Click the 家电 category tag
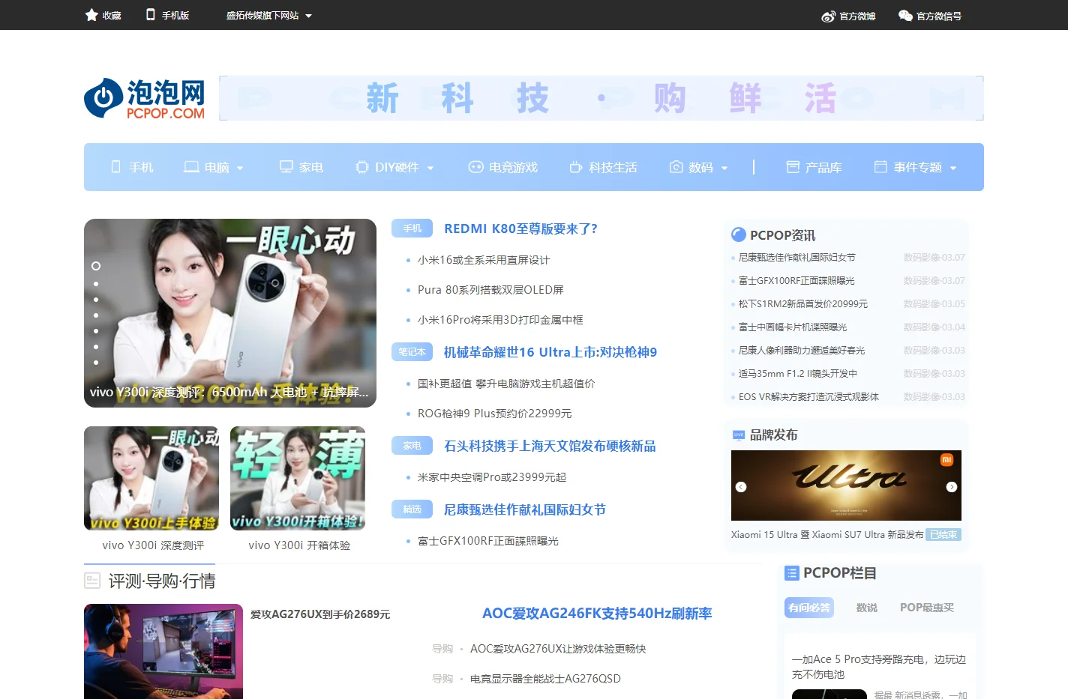This screenshot has height=699, width=1068. click(412, 446)
